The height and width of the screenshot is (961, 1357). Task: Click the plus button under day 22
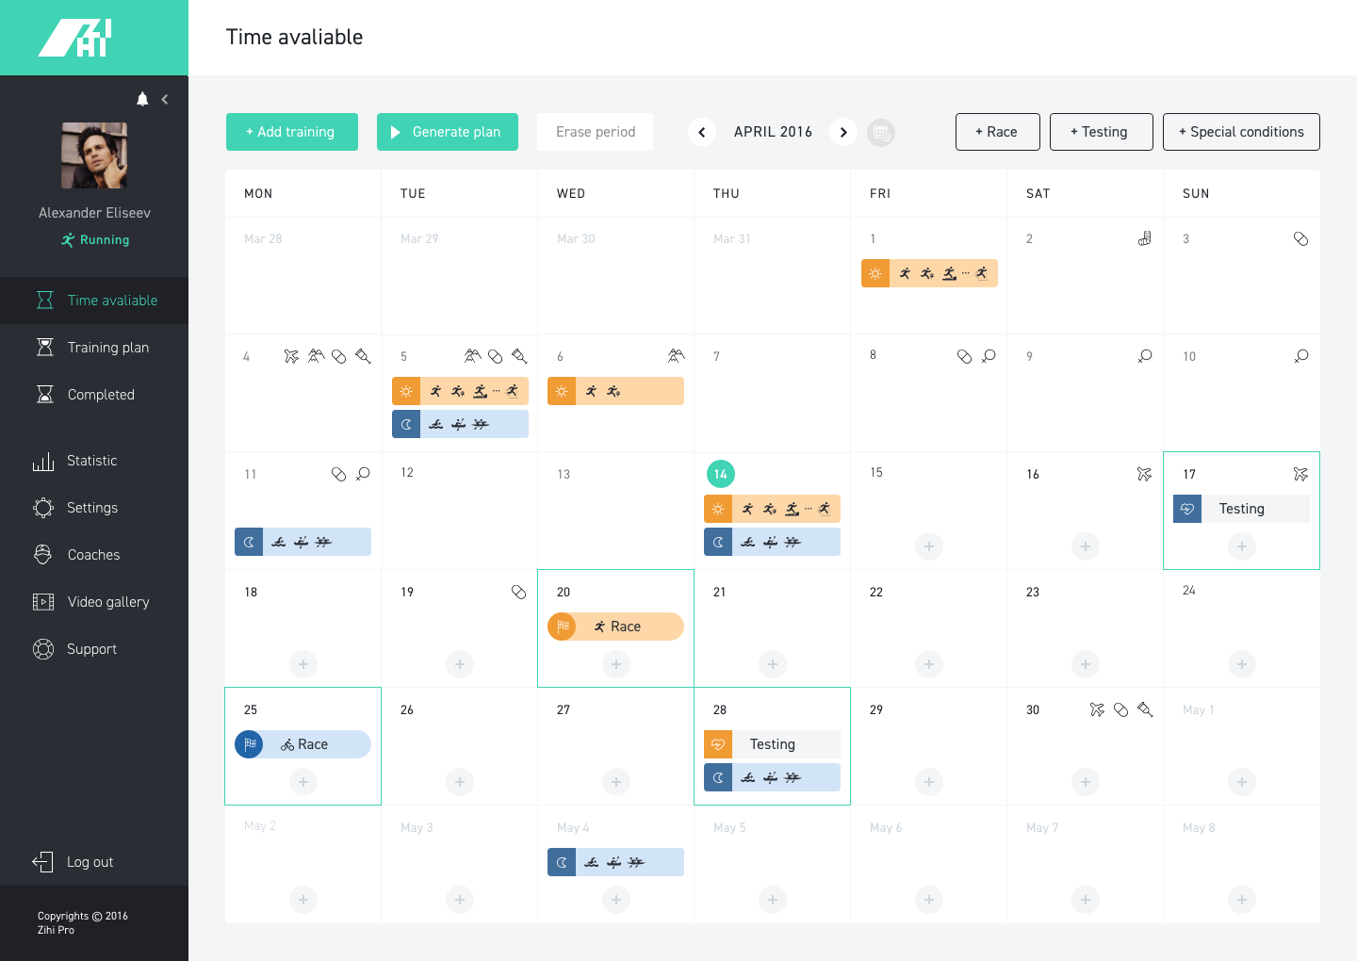coord(929,664)
